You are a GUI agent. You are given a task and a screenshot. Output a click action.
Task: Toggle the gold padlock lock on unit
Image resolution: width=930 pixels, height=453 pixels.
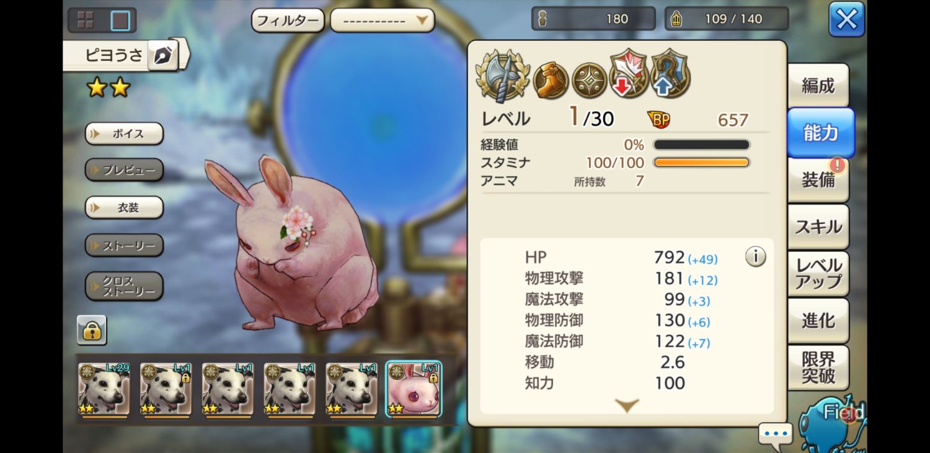point(92,330)
